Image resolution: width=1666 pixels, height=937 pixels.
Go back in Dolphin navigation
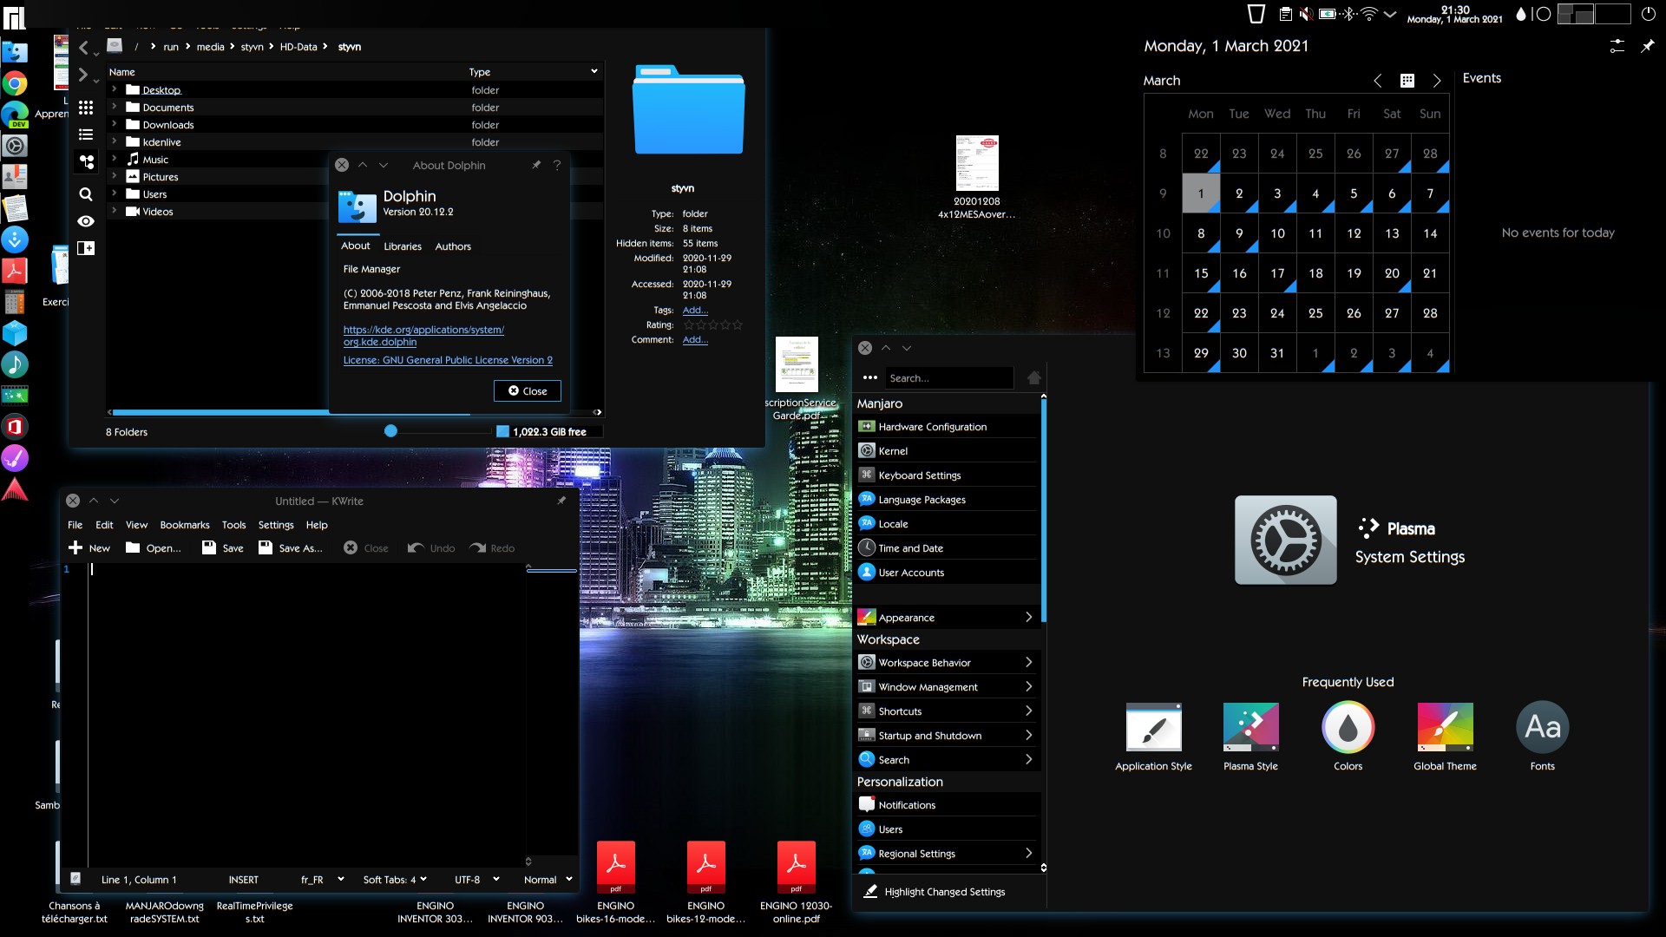(x=83, y=48)
